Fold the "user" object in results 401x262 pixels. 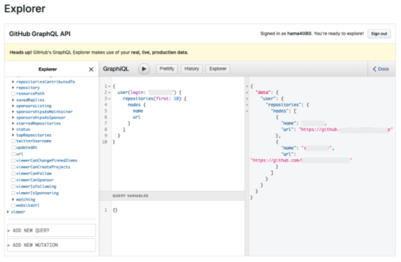[x=247, y=98]
